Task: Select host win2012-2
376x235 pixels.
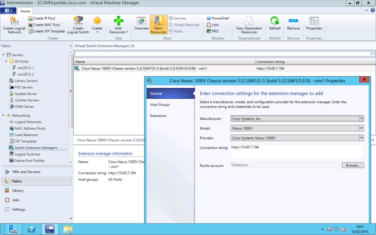Action: click(x=25, y=74)
